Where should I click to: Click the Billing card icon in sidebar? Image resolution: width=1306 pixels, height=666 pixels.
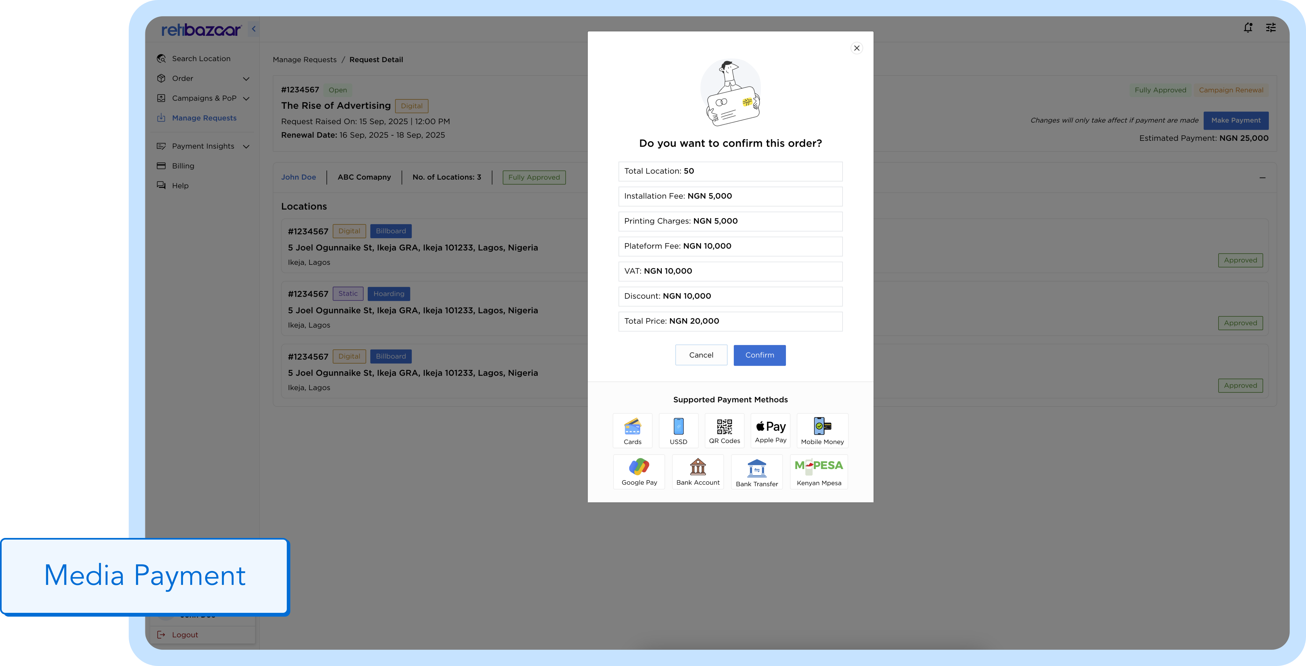tap(161, 166)
